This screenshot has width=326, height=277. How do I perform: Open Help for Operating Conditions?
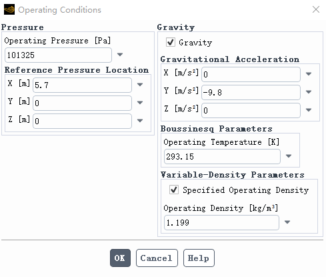(x=199, y=258)
